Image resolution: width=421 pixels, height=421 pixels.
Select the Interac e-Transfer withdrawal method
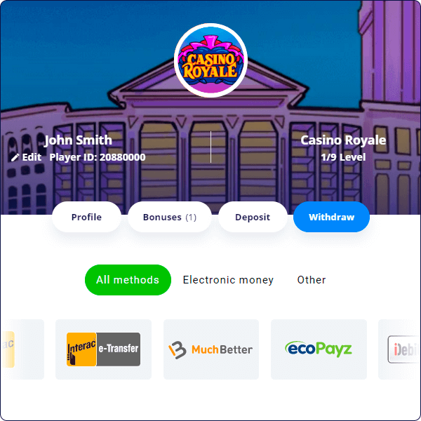point(103,349)
